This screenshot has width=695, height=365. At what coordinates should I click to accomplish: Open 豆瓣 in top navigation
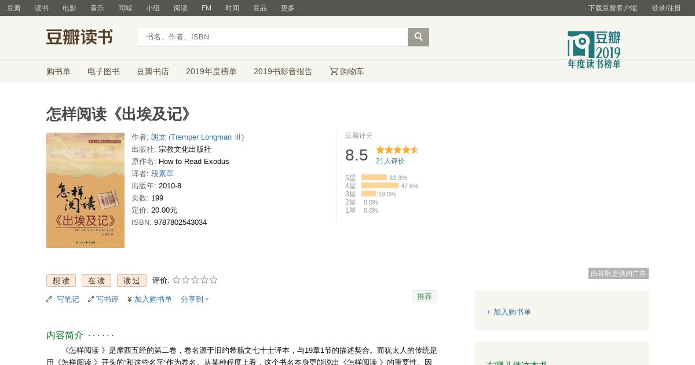[14, 8]
